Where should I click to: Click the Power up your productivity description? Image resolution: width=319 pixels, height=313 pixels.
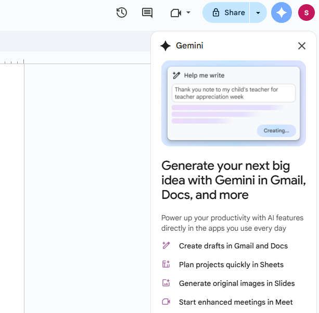pos(232,223)
